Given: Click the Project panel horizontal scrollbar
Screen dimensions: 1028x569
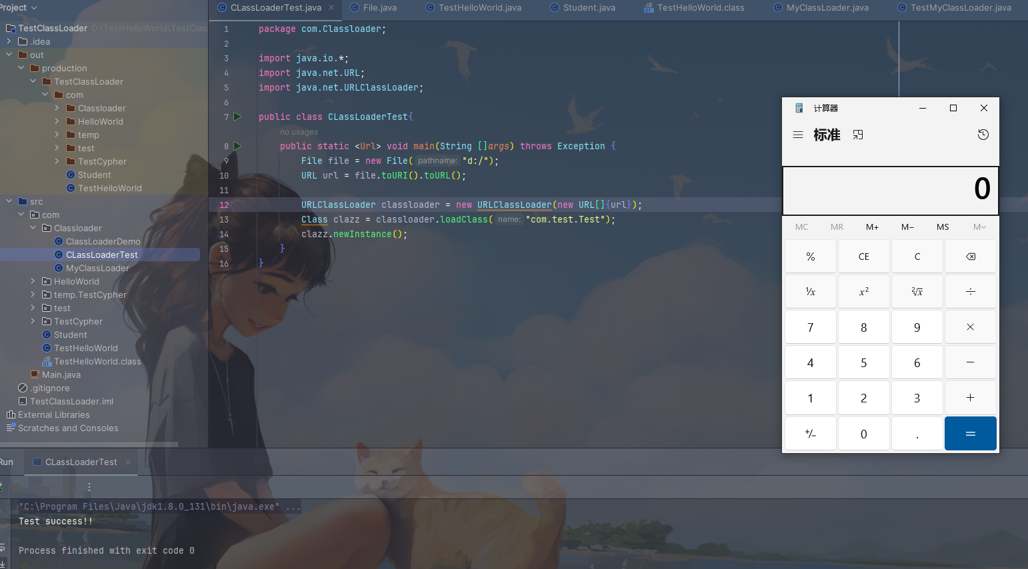Looking at the screenshot, I should click(89, 444).
